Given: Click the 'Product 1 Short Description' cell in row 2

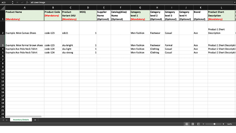Looking at the screenshot, I should click(221, 28).
